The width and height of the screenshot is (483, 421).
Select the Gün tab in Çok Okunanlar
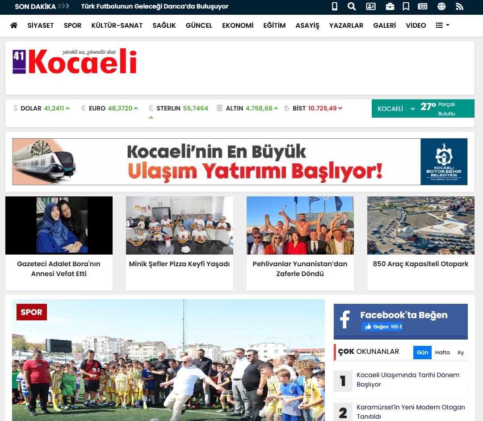point(422,352)
